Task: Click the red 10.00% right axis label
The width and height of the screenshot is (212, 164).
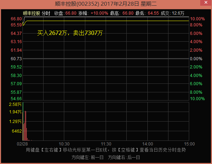Action: coord(197,19)
